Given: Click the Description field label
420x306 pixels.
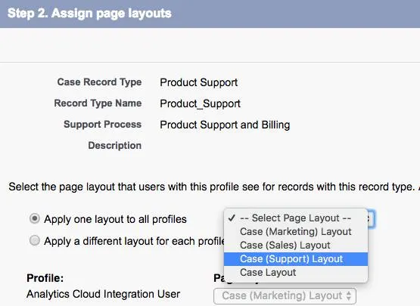Looking at the screenshot, I should tap(114, 146).
